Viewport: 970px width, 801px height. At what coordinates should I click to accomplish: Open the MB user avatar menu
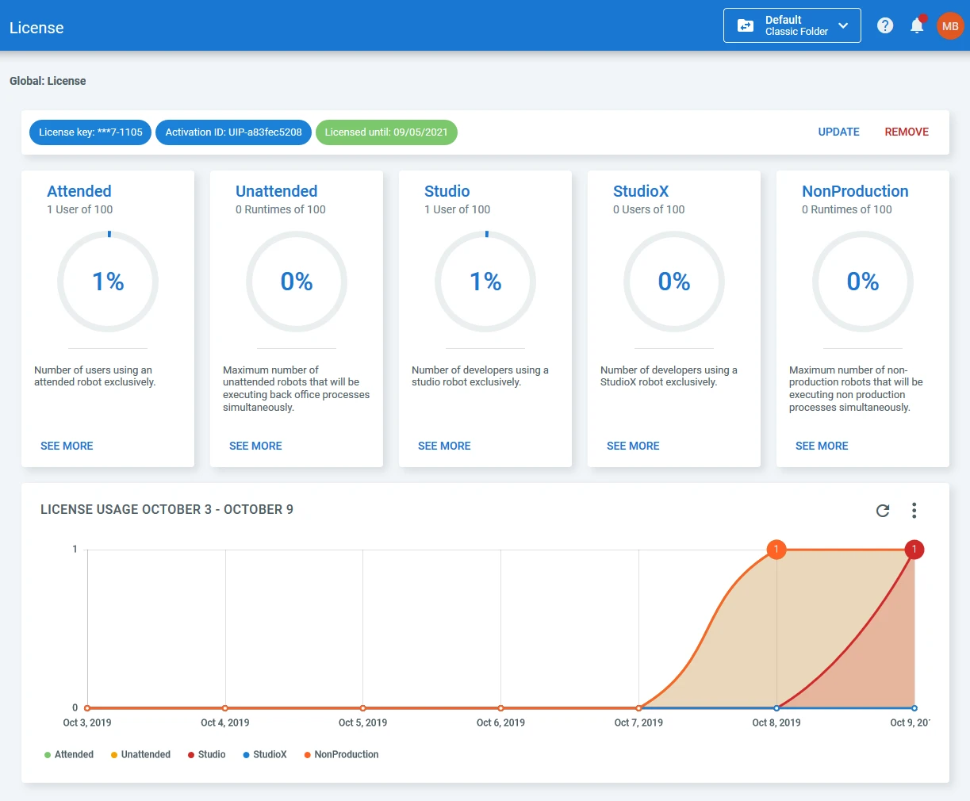coord(950,26)
